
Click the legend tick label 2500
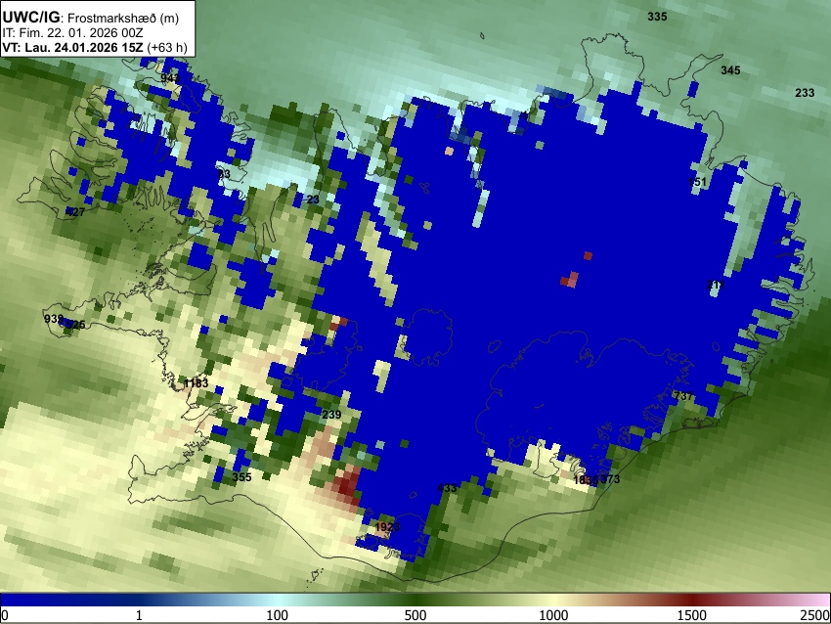coord(815,615)
